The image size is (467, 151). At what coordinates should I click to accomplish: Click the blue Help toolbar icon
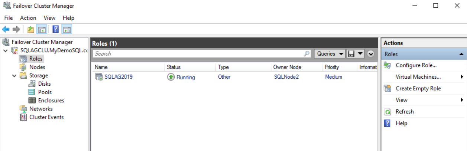pos(56,29)
